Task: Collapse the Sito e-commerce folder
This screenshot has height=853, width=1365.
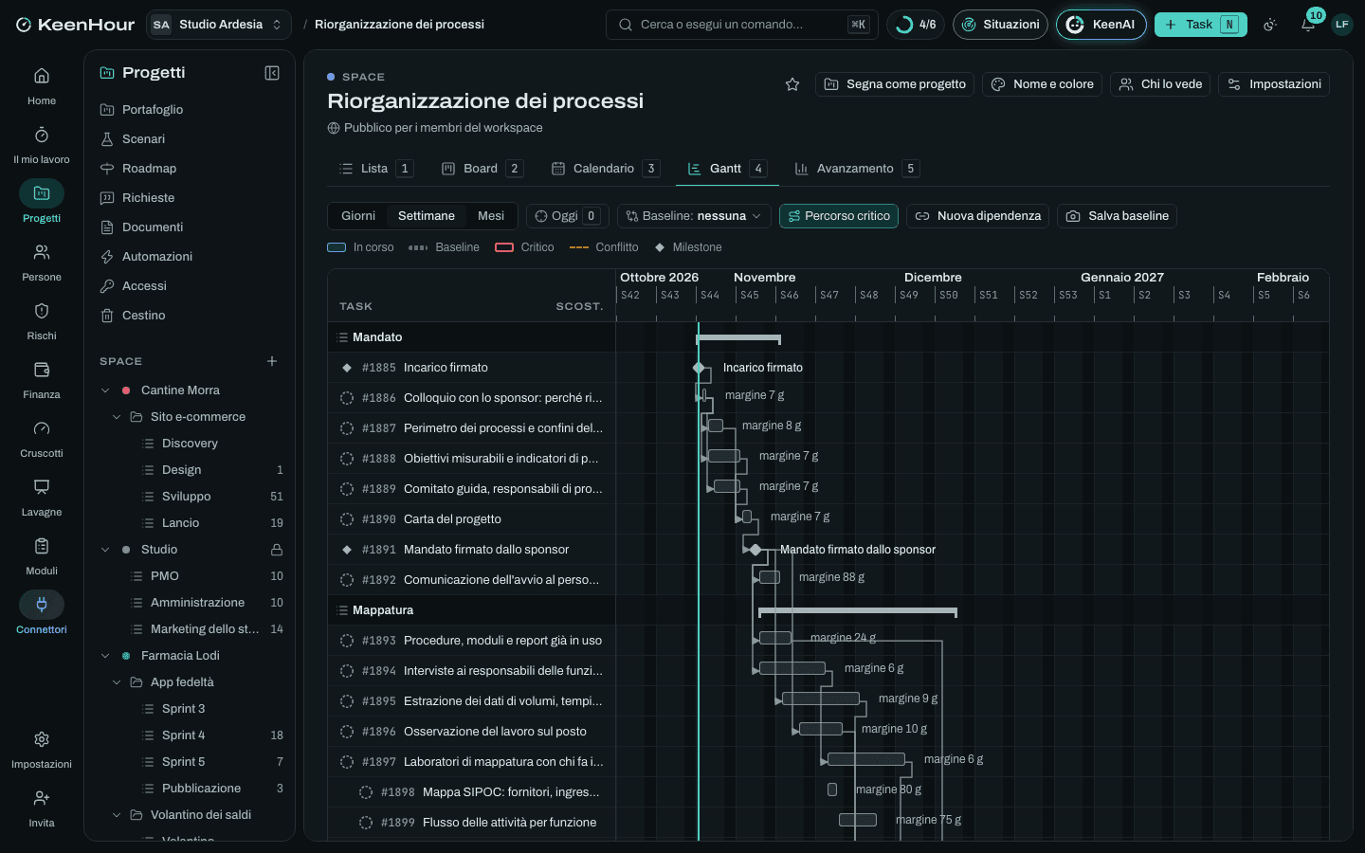Action: click(117, 417)
